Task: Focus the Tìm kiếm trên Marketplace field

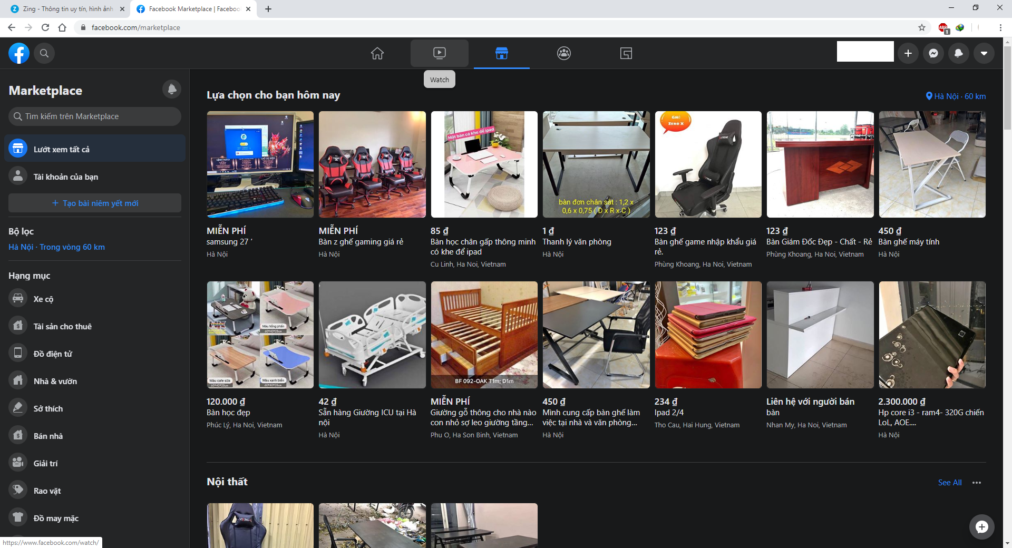Action: (x=95, y=116)
